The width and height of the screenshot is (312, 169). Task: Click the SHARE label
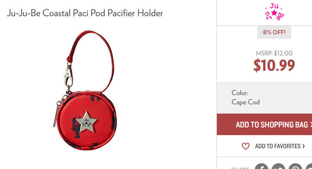click(240, 168)
